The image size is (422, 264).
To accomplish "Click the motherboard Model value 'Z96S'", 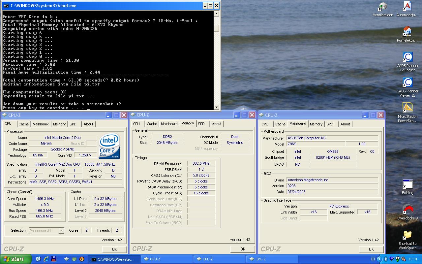I will point(316,144).
